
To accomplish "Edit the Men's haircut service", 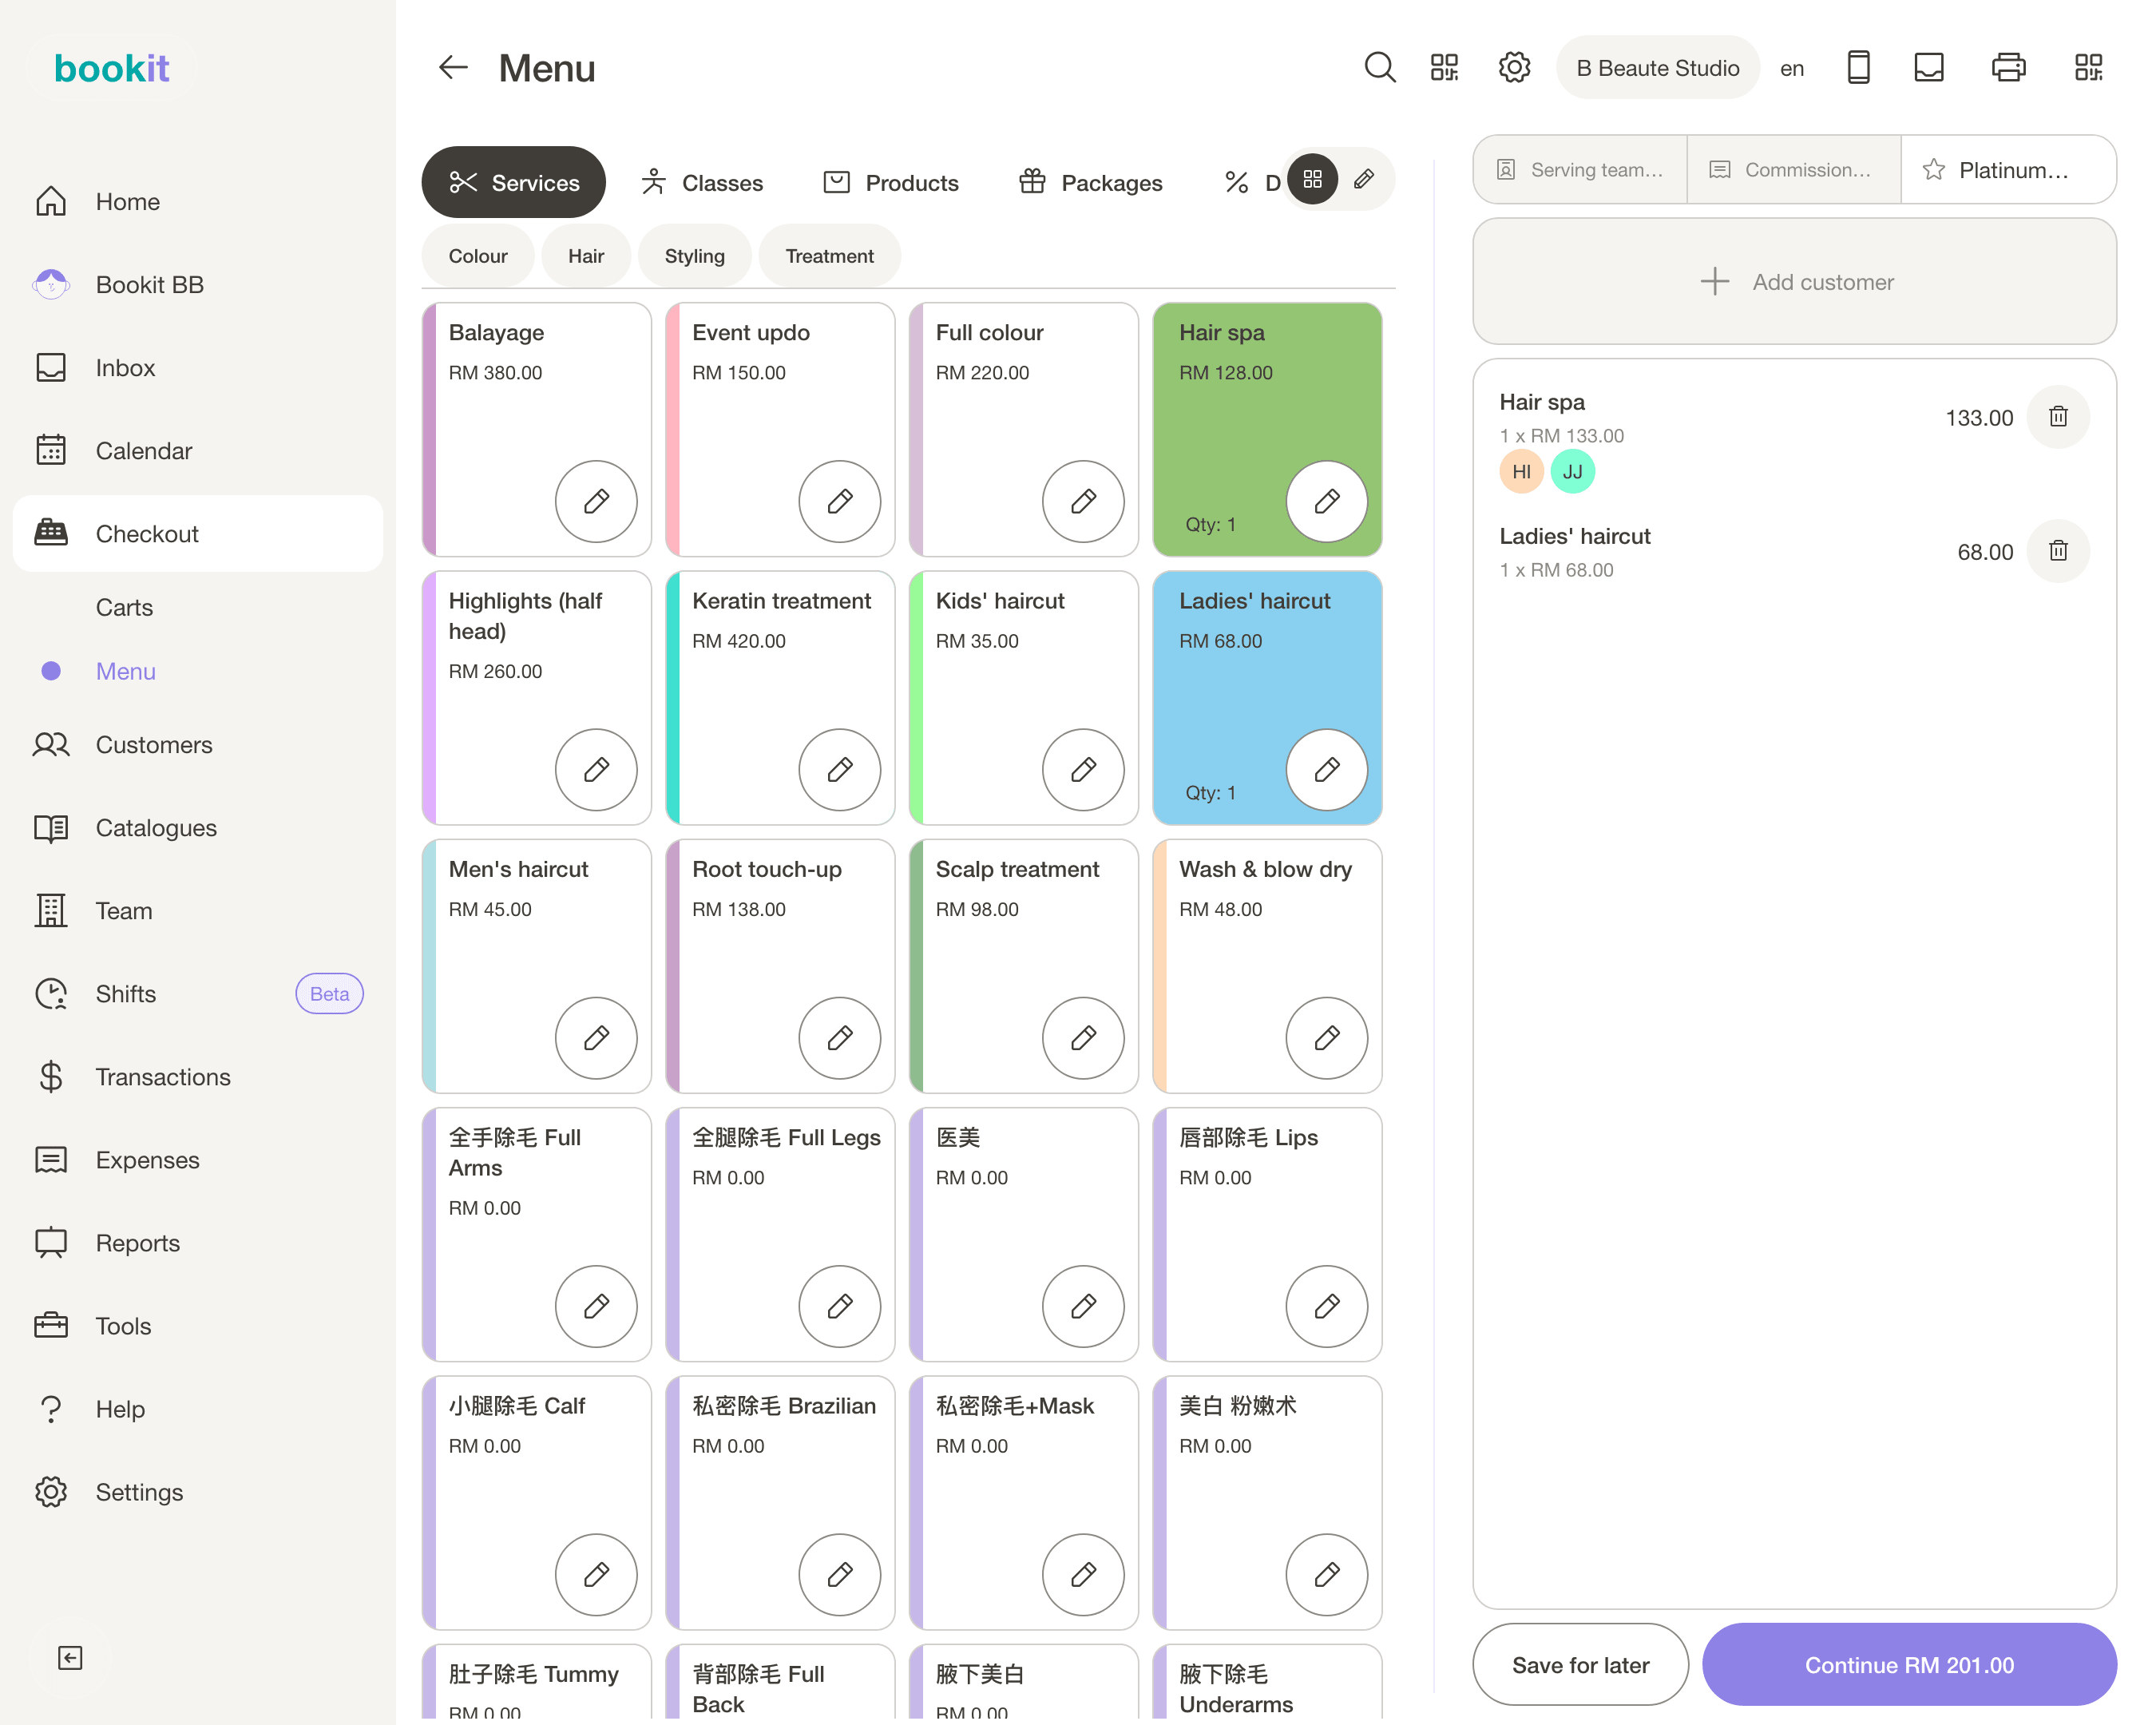I will (x=596, y=1037).
